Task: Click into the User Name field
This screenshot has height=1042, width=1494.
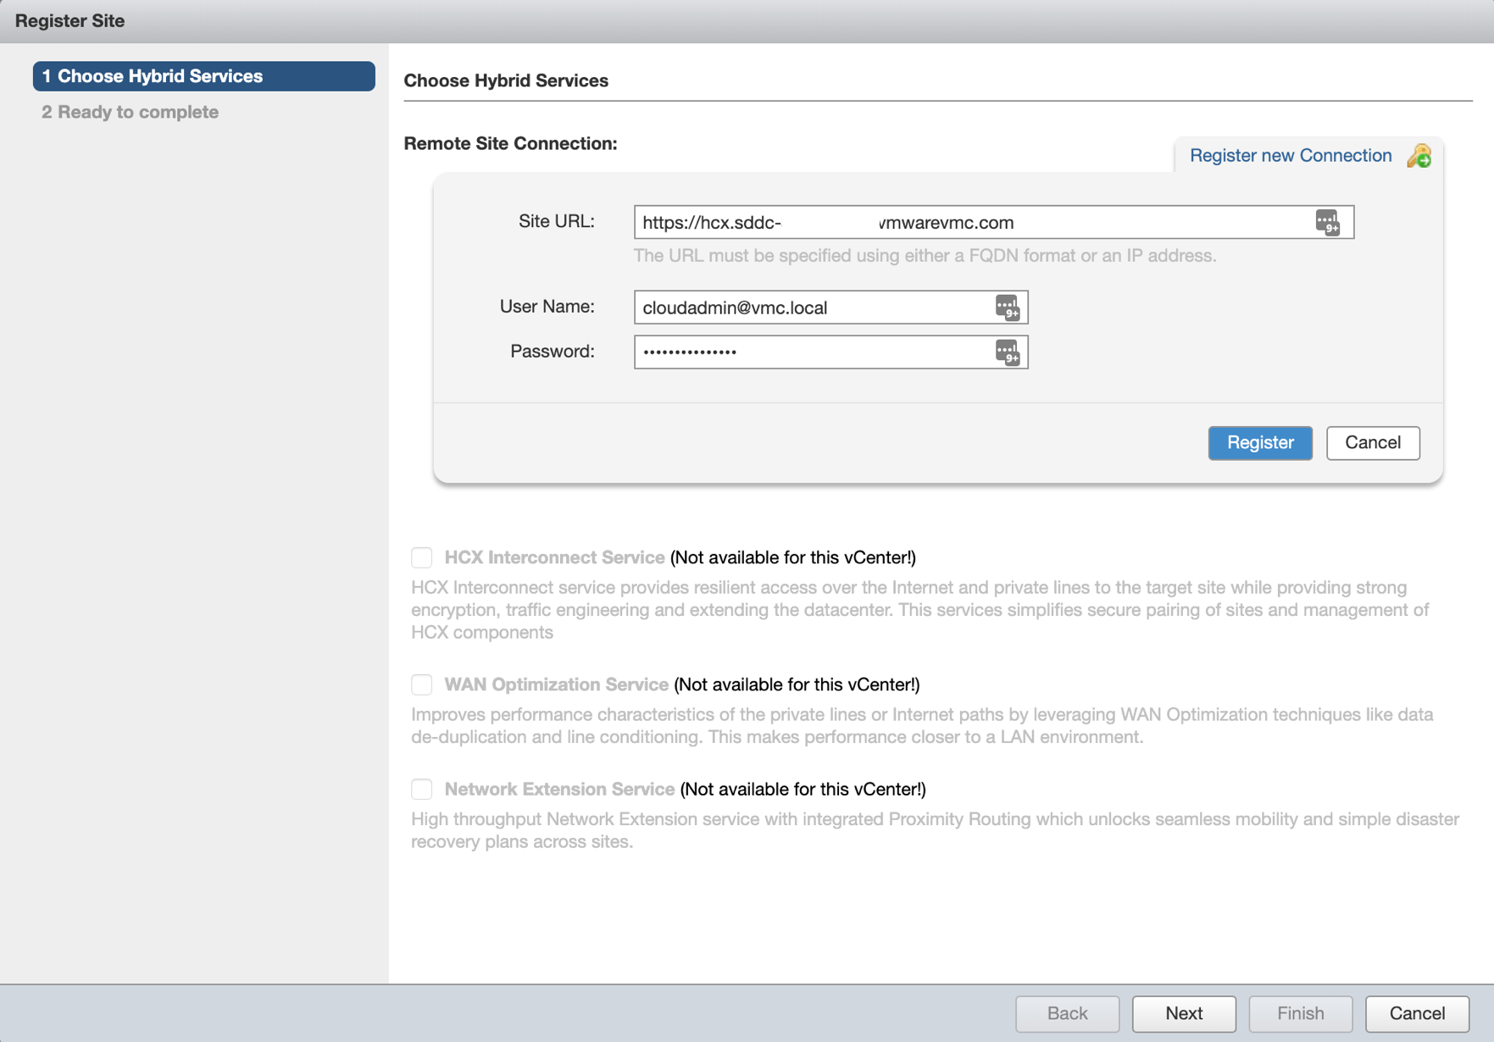Action: [x=814, y=308]
